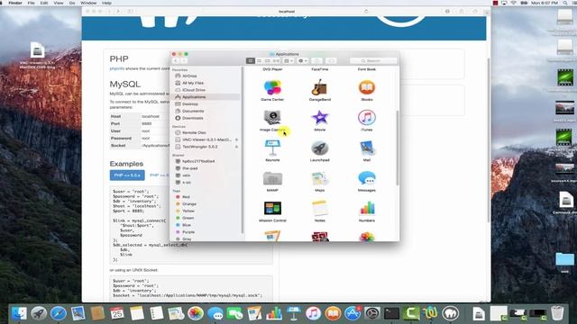Select the PHP <= 5.5.x tab
The height and width of the screenshot is (324, 577).
[127, 175]
